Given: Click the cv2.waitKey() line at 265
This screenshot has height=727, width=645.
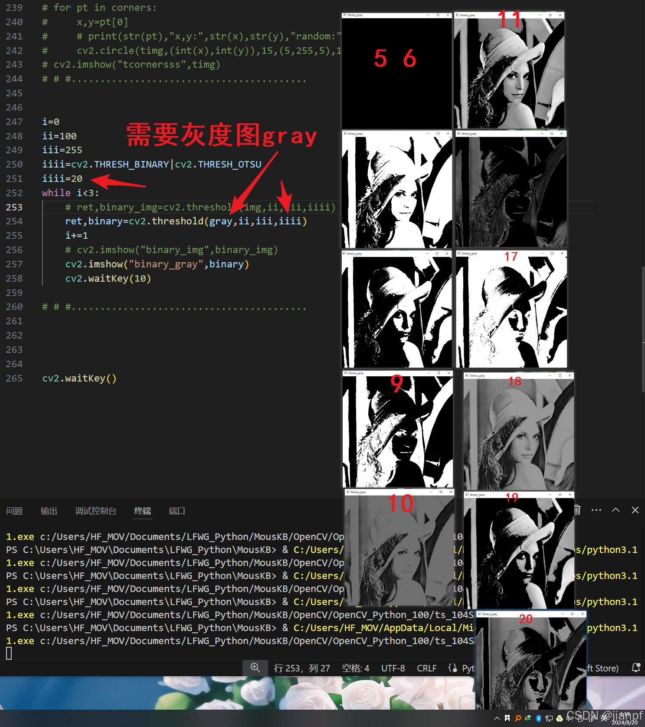Looking at the screenshot, I should pyautogui.click(x=79, y=378).
